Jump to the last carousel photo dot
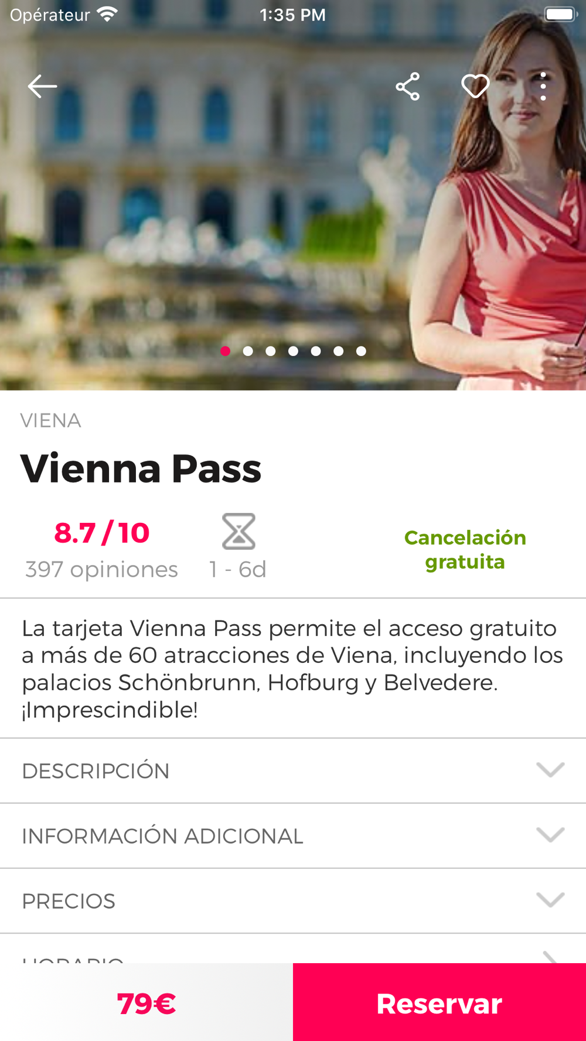This screenshot has height=1041, width=586. tap(361, 351)
